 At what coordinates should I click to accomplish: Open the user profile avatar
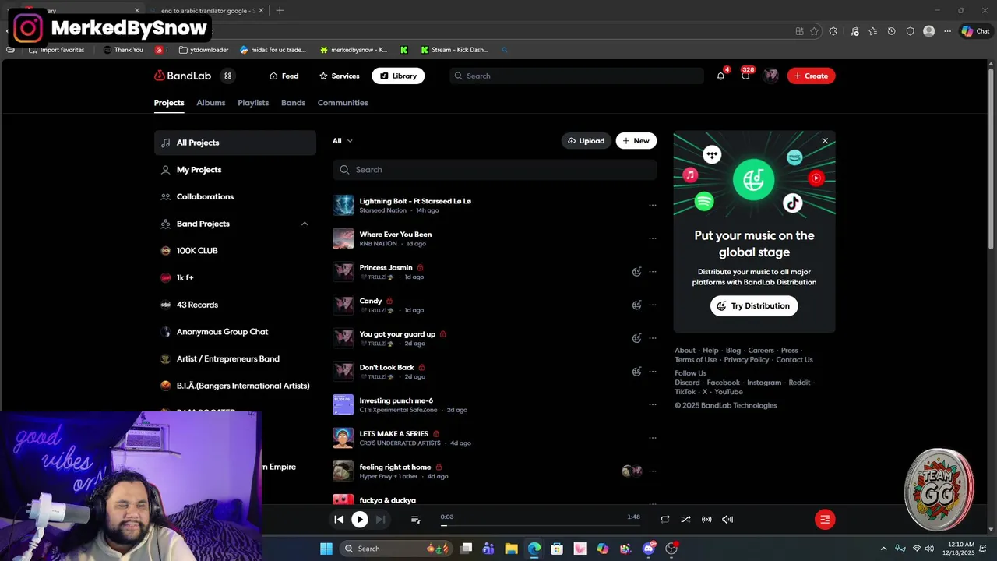(x=771, y=76)
